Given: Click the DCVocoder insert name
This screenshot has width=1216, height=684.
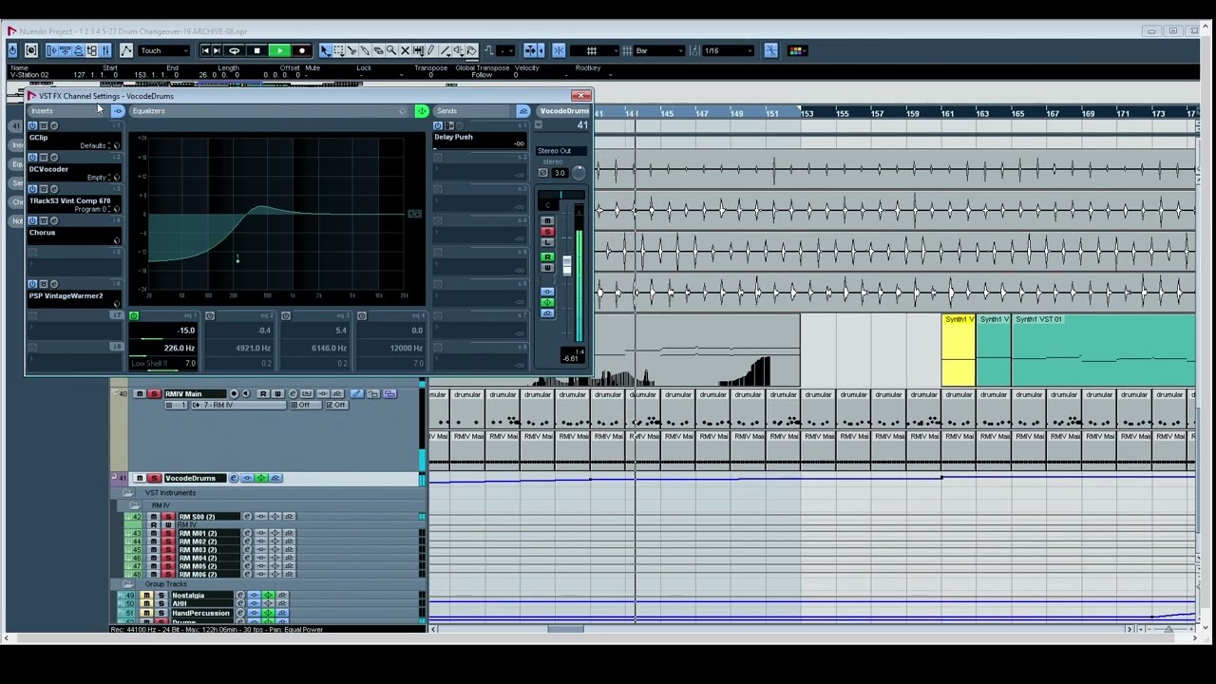Looking at the screenshot, I should point(48,169).
